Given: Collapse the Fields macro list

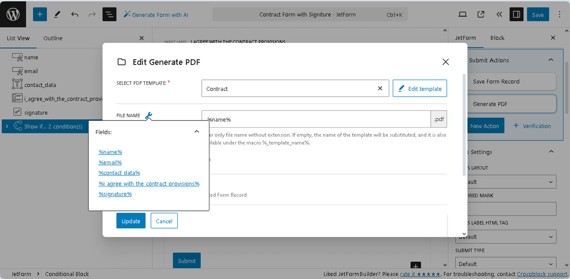Looking at the screenshot, I should click(197, 132).
